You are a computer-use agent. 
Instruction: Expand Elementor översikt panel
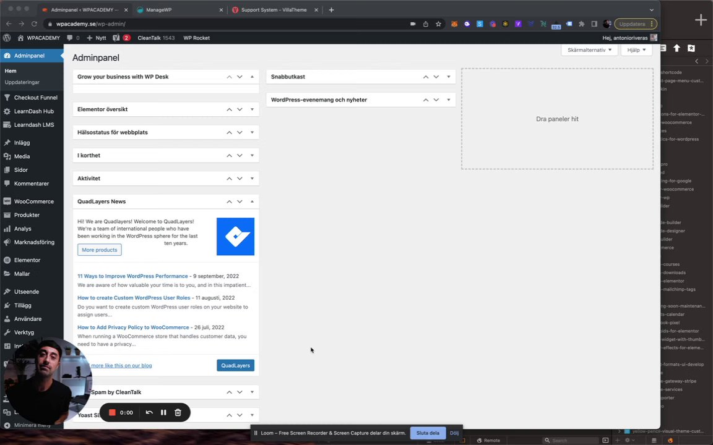click(252, 109)
